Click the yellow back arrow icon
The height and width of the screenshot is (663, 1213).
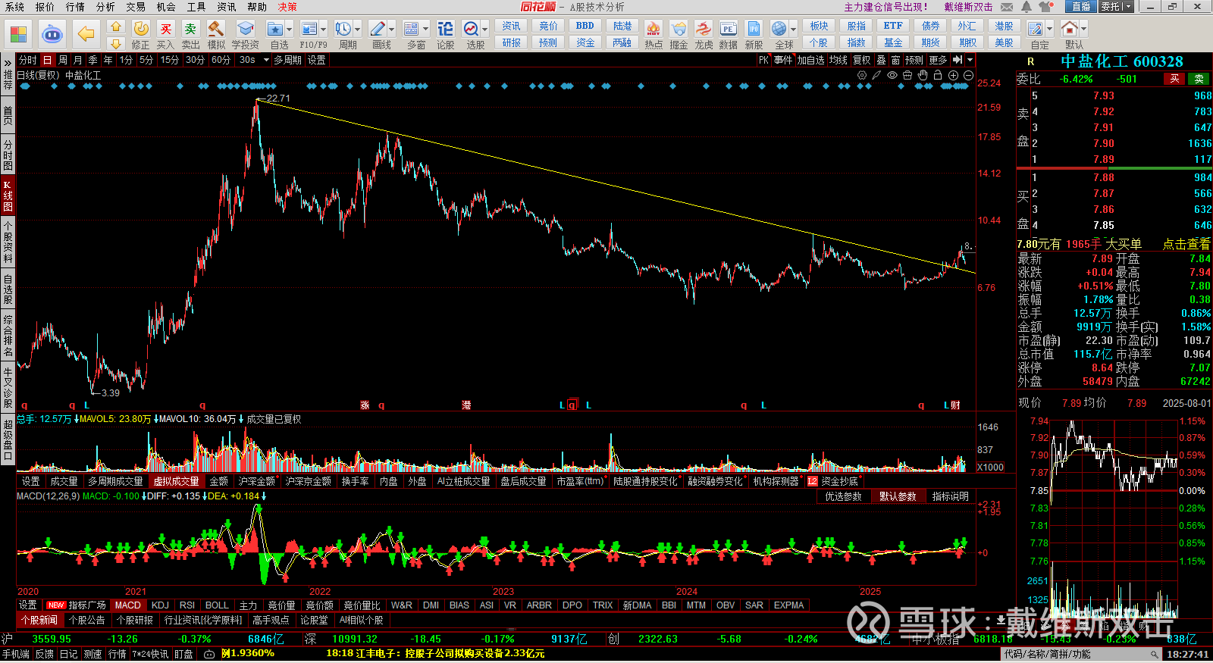[x=86, y=33]
